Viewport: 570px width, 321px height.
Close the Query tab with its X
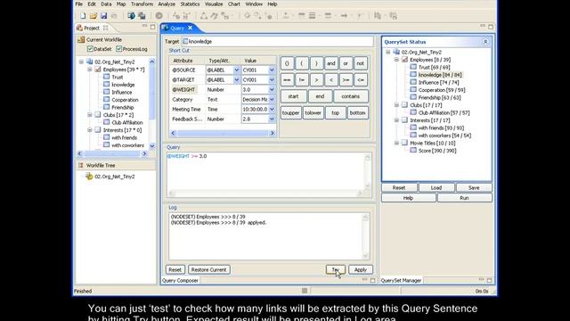coord(190,28)
